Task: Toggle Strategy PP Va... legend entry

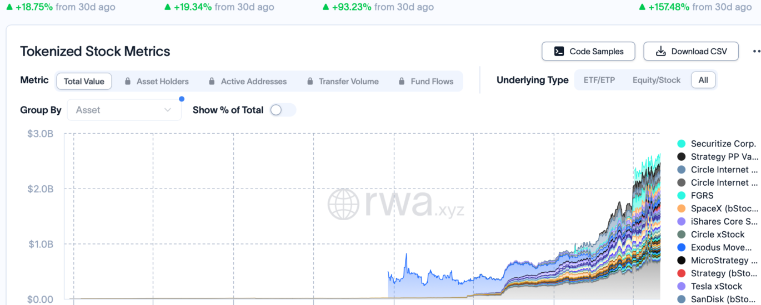Action: 718,157
